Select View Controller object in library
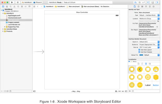This screenshot has height=104, width=162. 132,69
